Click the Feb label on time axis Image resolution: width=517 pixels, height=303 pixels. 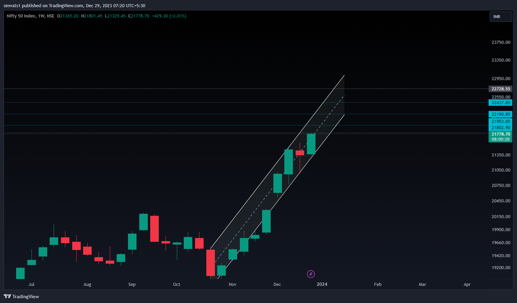click(x=378, y=284)
